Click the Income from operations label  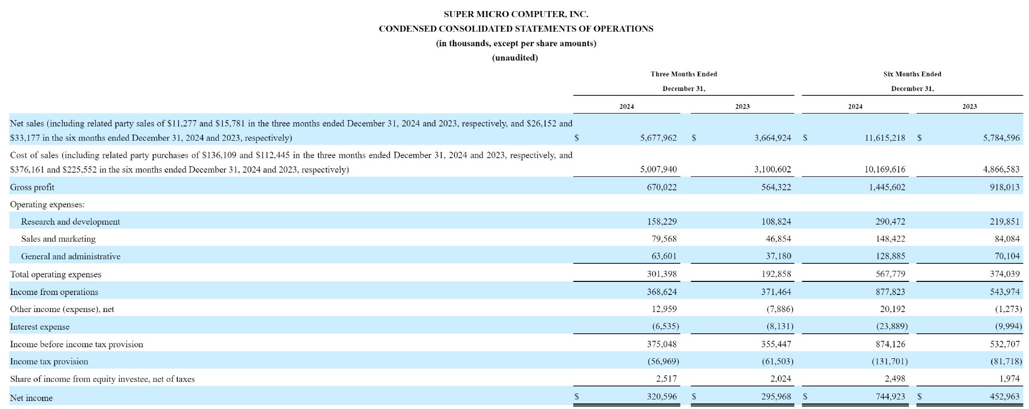(54, 292)
